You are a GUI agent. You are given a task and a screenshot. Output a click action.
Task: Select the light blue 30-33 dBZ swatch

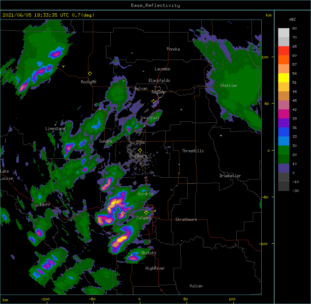[x=284, y=141]
